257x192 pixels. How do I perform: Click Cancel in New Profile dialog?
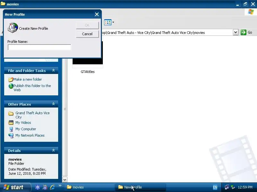tap(87, 34)
